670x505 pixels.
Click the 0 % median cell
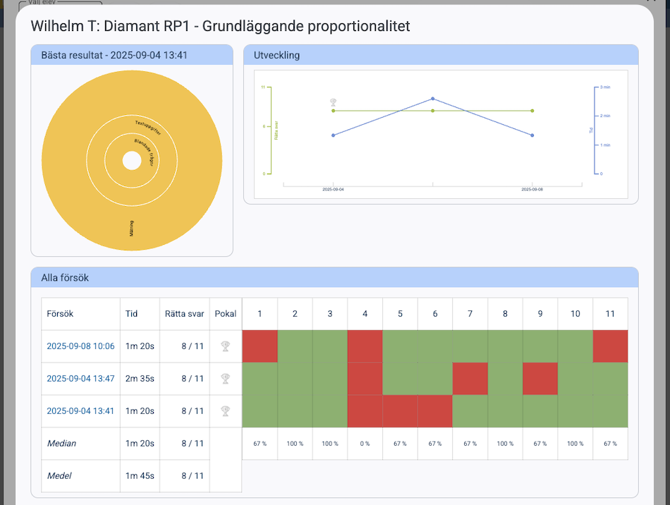click(365, 444)
